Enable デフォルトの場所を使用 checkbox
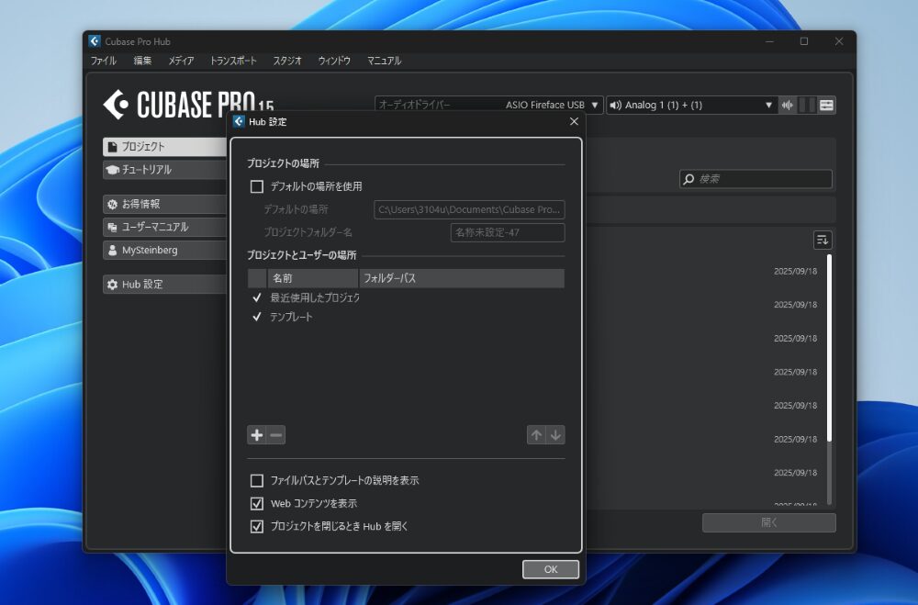 (257, 186)
